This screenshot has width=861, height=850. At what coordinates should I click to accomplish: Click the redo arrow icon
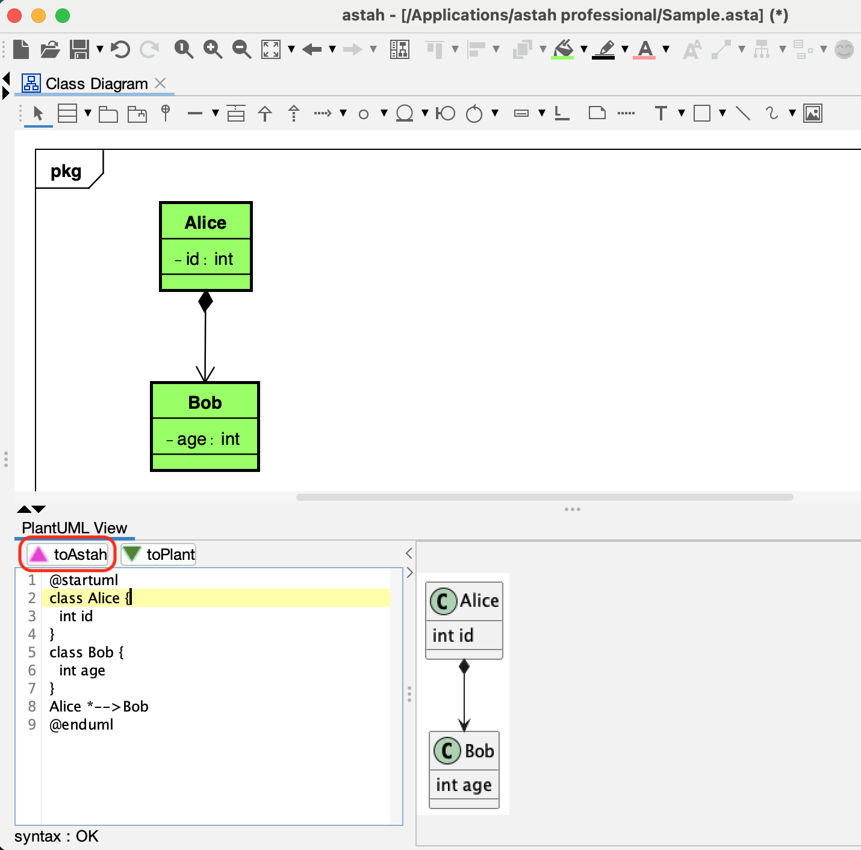pyautogui.click(x=149, y=49)
